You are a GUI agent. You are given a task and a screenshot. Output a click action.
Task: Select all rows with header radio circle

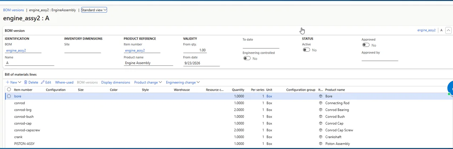(9, 90)
